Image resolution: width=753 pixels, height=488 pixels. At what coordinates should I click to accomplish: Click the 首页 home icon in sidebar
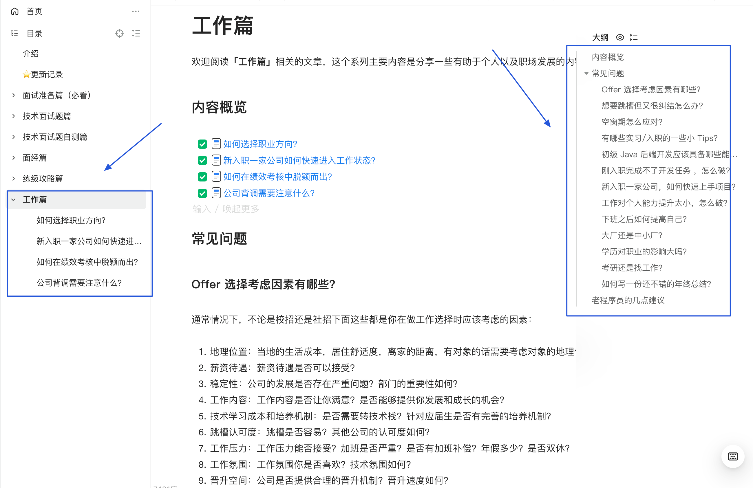(x=14, y=11)
